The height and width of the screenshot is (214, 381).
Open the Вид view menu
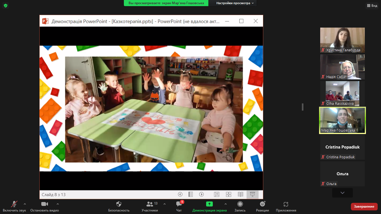[372, 6]
